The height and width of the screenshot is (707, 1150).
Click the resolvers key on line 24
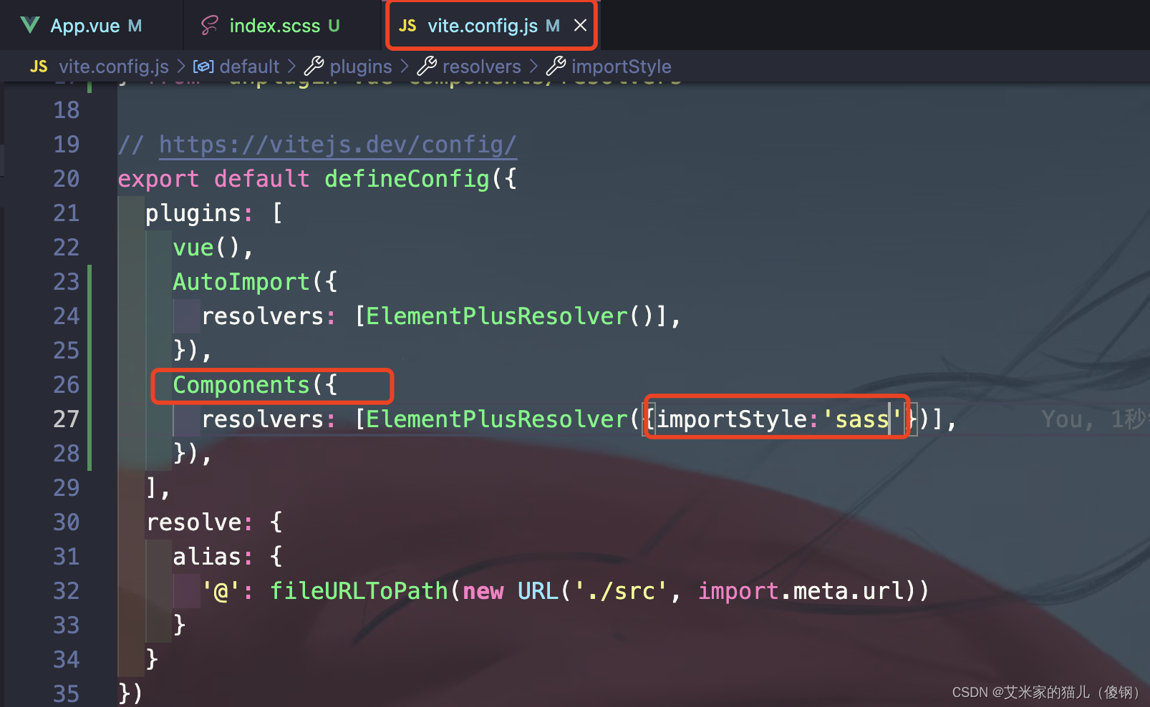tap(262, 316)
